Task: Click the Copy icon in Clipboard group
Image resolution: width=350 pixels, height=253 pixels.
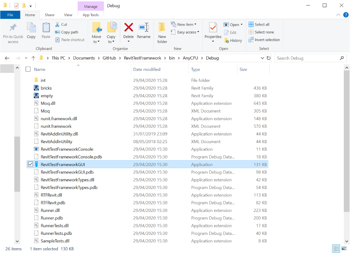Action: click(31, 28)
